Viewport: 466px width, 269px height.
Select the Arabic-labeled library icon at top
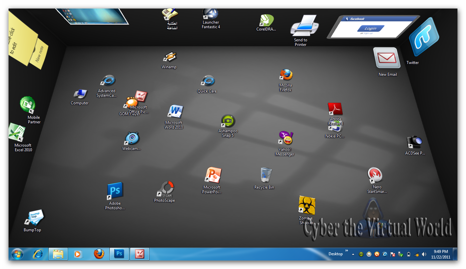coord(170,14)
